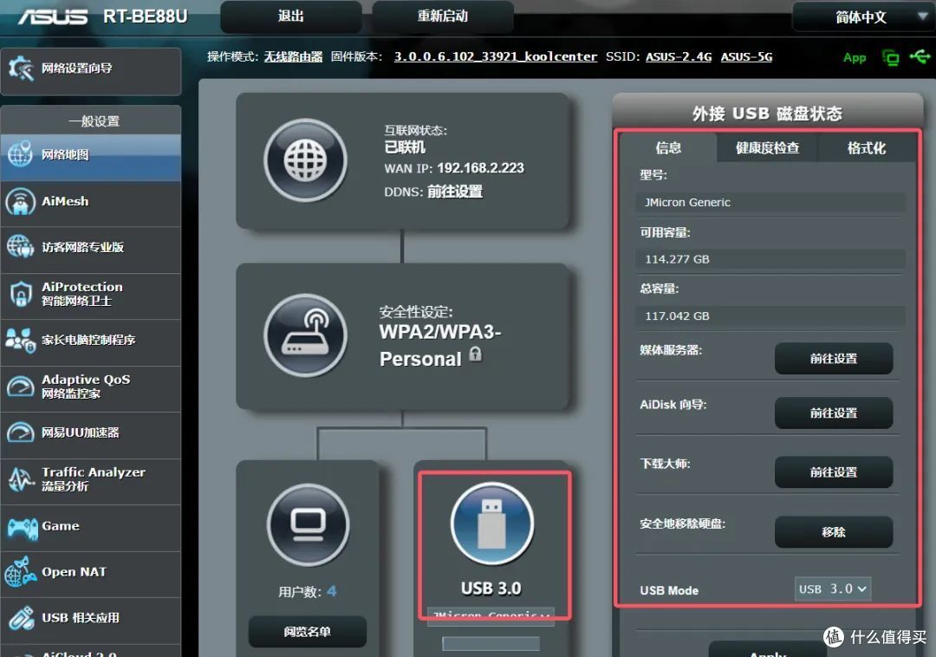Click WPA2/WPA3-Personal security text
This screenshot has height=657, width=936.
(440, 345)
